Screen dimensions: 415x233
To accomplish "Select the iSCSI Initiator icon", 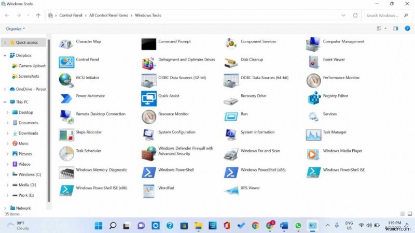I will pyautogui.click(x=66, y=80).
